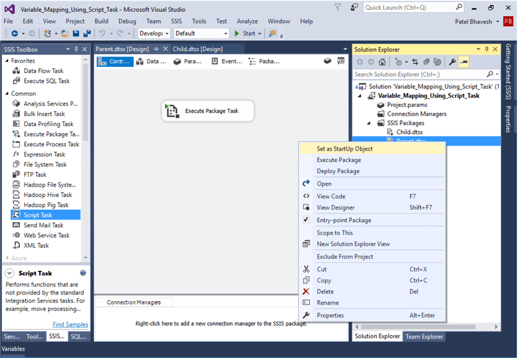Choose Execute Package from context menu

click(372, 160)
